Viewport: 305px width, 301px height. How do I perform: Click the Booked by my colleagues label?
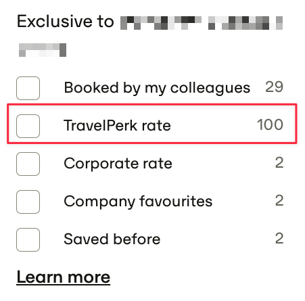(157, 88)
